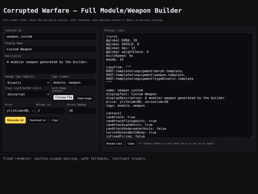Click the 'isFixedFiring: false' line
This screenshot has width=258, height=194.
tap(125, 136)
